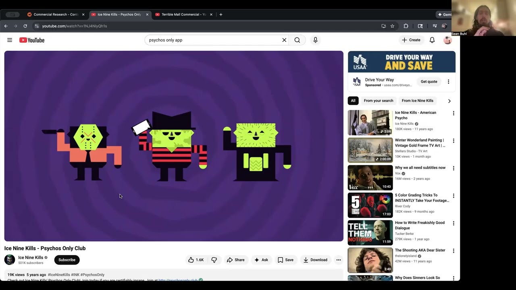This screenshot has height=290, width=516.
Task: Dislike the video with thumbs-down
Action: tap(214, 260)
